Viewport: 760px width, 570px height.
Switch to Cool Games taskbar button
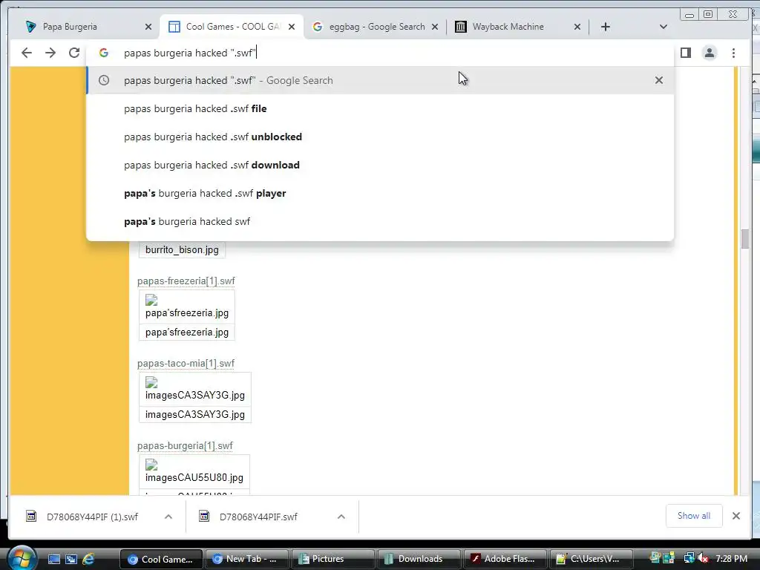162,559
